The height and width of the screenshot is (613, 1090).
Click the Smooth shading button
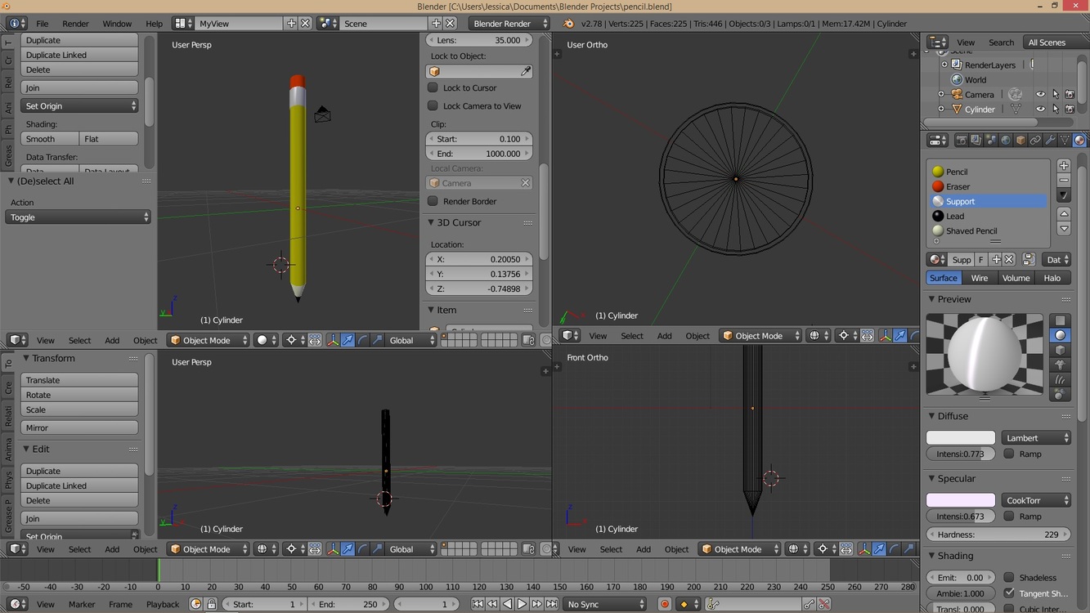(x=50, y=139)
